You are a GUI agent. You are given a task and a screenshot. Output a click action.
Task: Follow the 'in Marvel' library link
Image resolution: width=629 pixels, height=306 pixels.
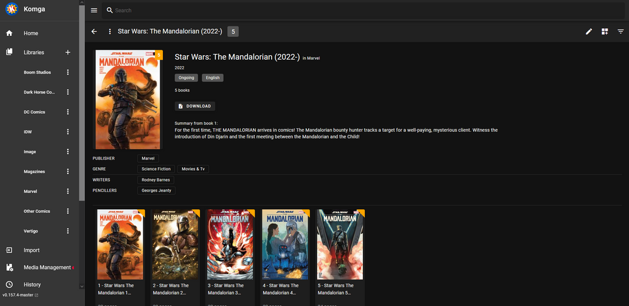click(311, 58)
